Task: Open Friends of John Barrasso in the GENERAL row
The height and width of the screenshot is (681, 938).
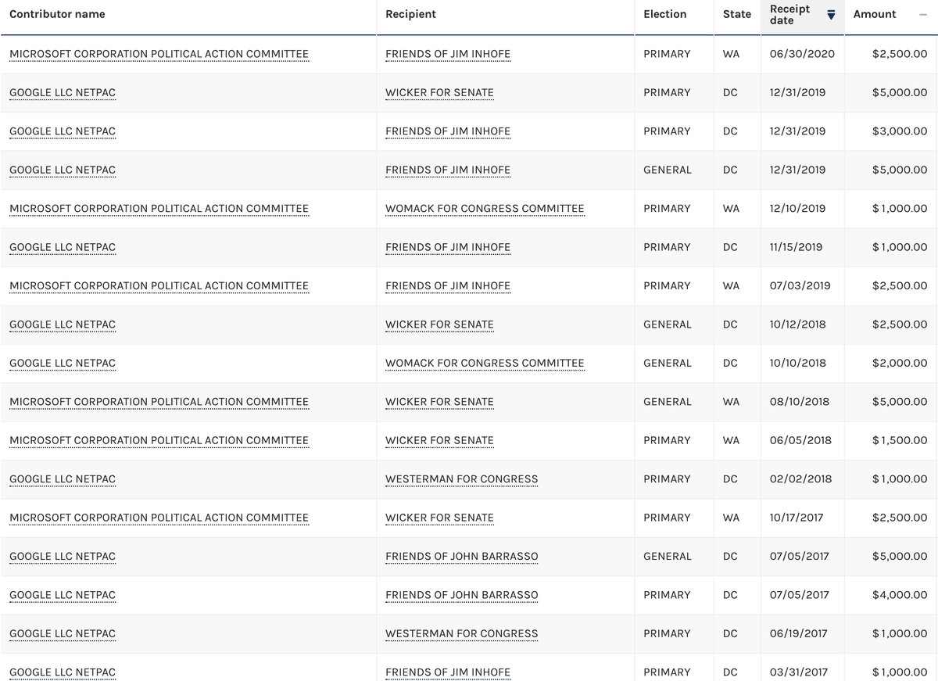Action: coord(462,557)
